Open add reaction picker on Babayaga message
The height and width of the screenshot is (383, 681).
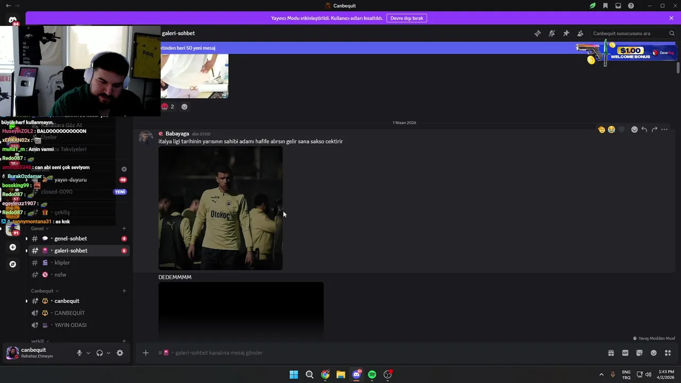tap(634, 129)
